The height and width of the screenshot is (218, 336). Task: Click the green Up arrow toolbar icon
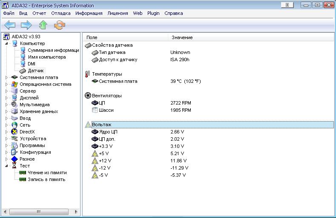(43, 25)
